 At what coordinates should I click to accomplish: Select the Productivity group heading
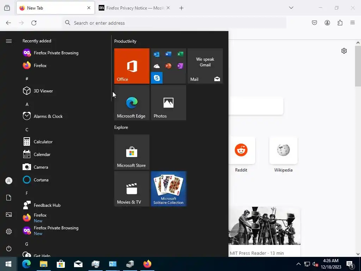click(125, 41)
